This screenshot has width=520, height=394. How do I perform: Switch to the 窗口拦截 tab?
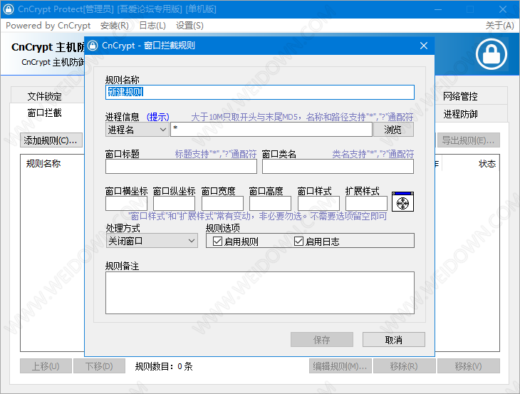[44, 113]
